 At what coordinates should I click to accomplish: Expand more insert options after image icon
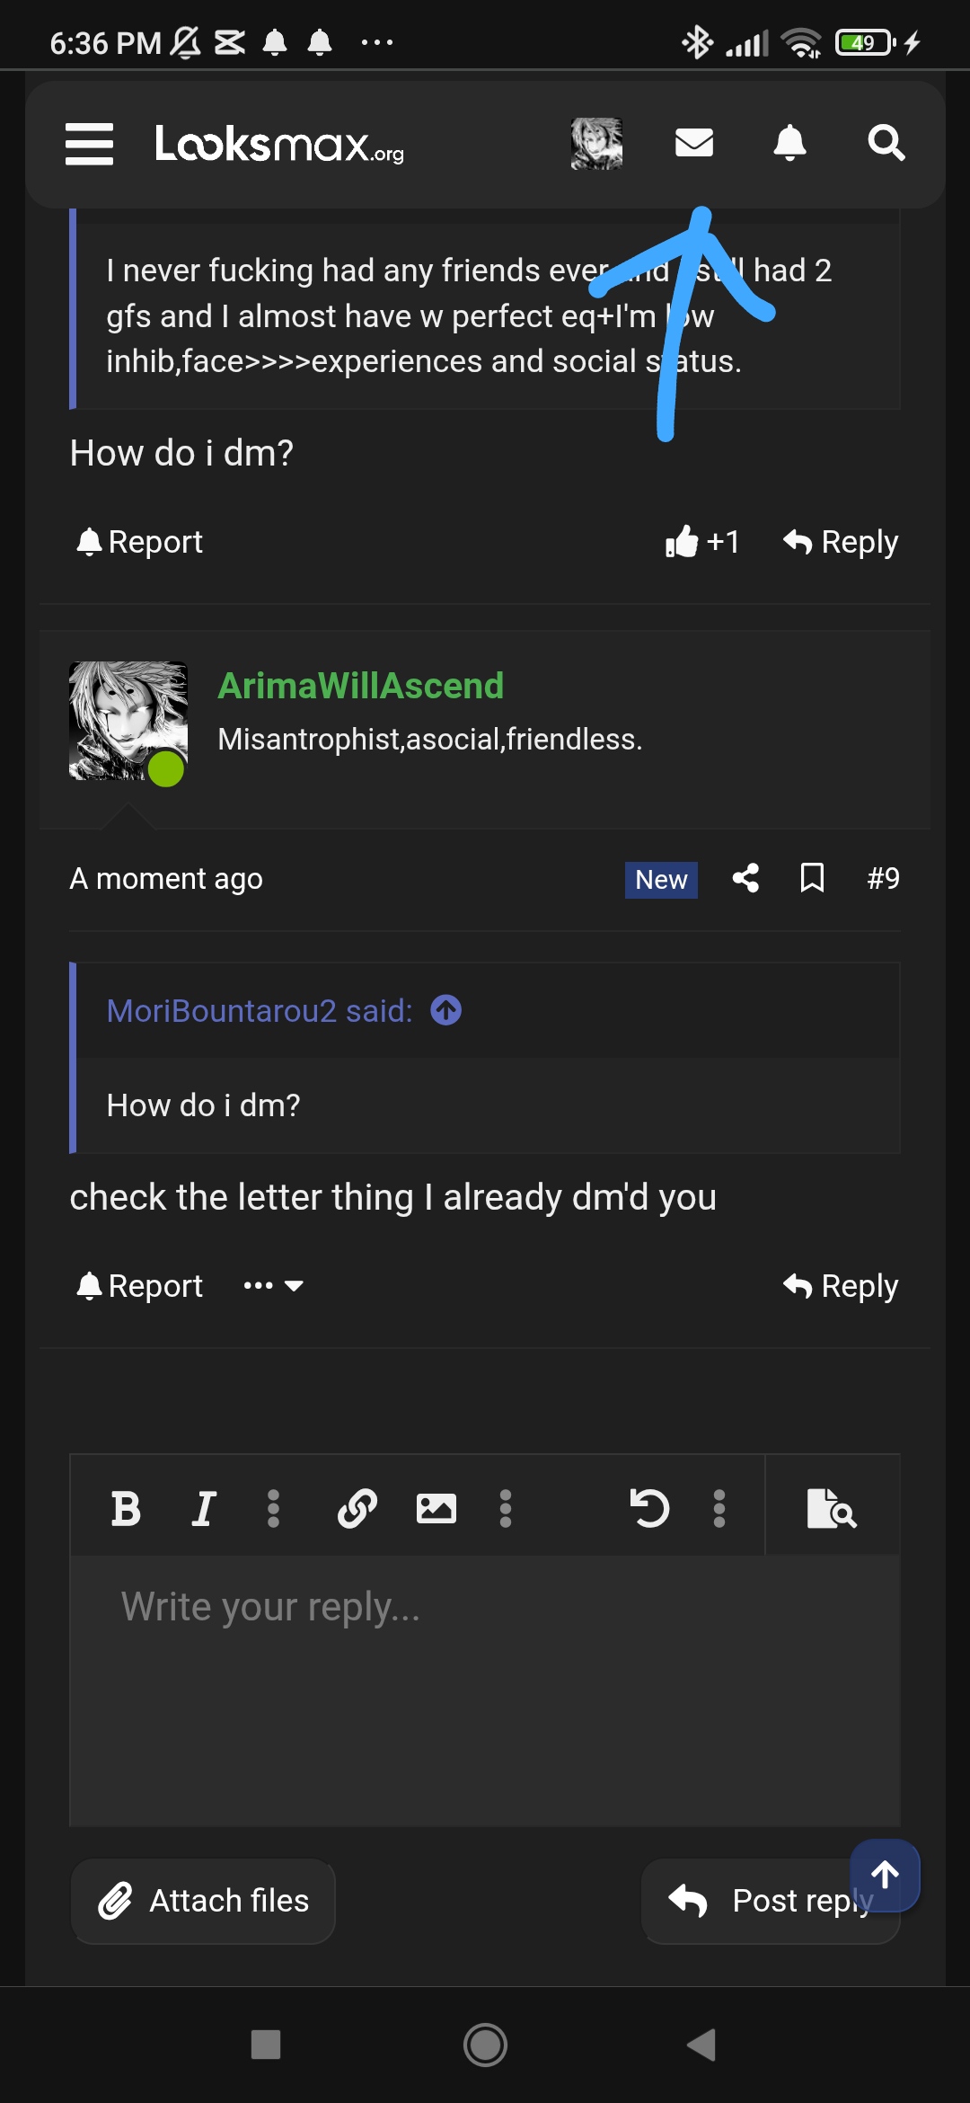pos(506,1508)
